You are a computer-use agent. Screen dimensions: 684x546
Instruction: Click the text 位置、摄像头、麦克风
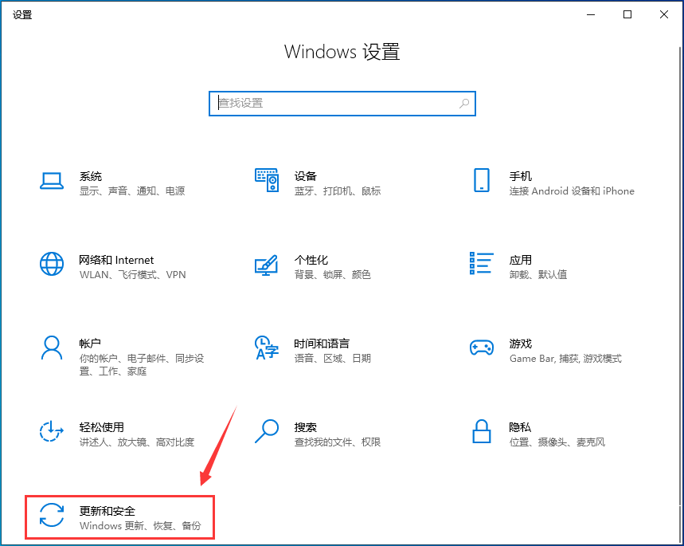click(x=557, y=442)
